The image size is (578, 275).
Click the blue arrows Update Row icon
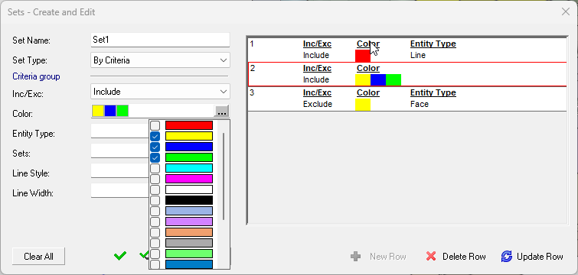point(507,256)
